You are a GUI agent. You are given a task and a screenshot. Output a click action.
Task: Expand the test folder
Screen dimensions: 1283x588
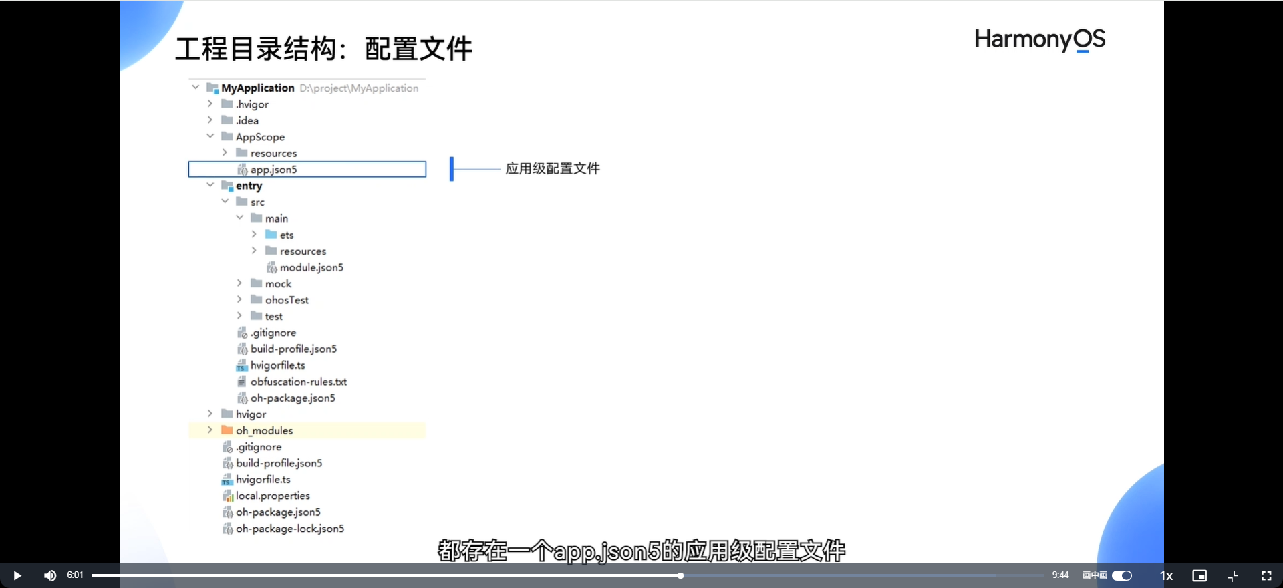click(239, 315)
